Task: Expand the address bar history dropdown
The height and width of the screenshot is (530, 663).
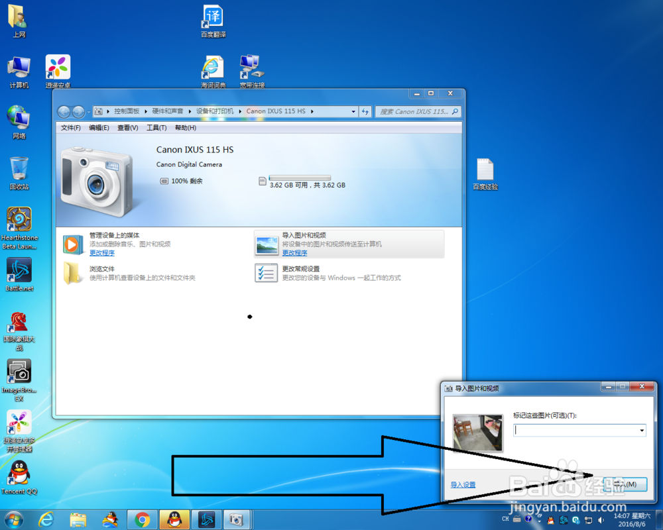Action: pos(353,111)
